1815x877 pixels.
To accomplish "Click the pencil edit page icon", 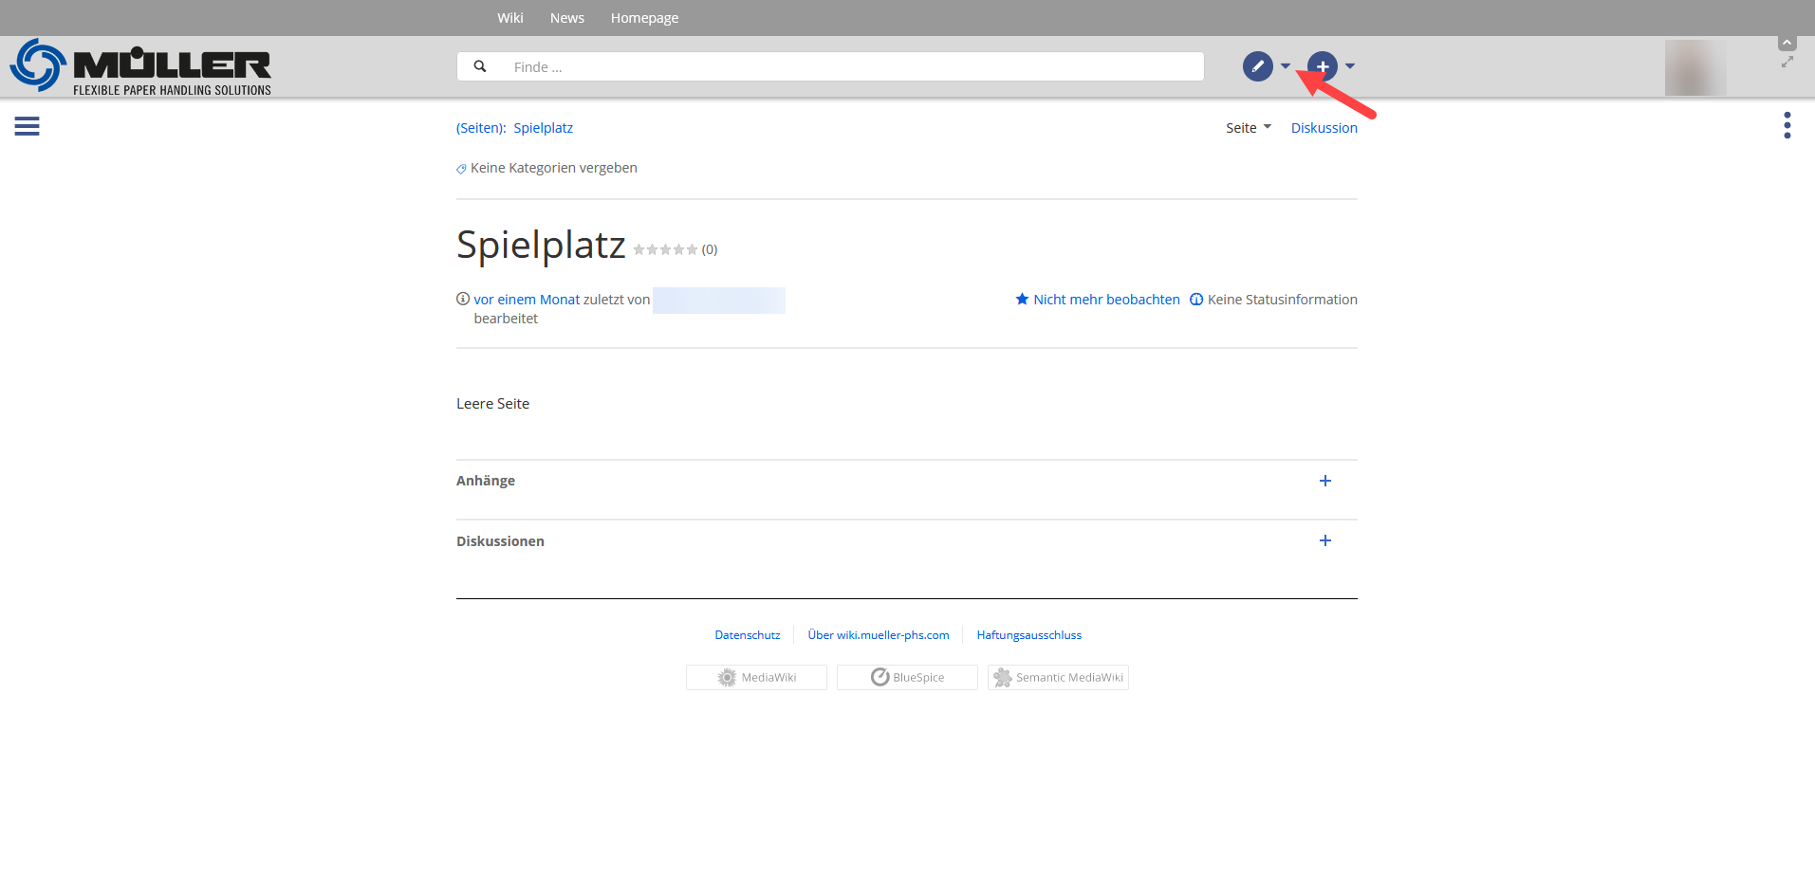I will [1257, 66].
